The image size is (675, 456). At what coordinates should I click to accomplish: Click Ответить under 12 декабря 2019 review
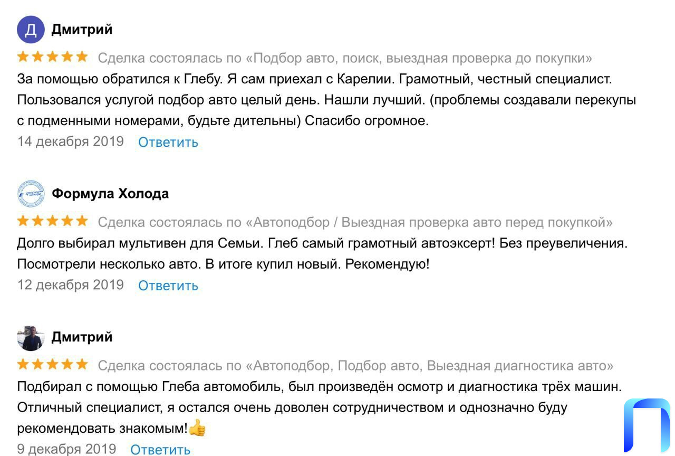tap(168, 286)
